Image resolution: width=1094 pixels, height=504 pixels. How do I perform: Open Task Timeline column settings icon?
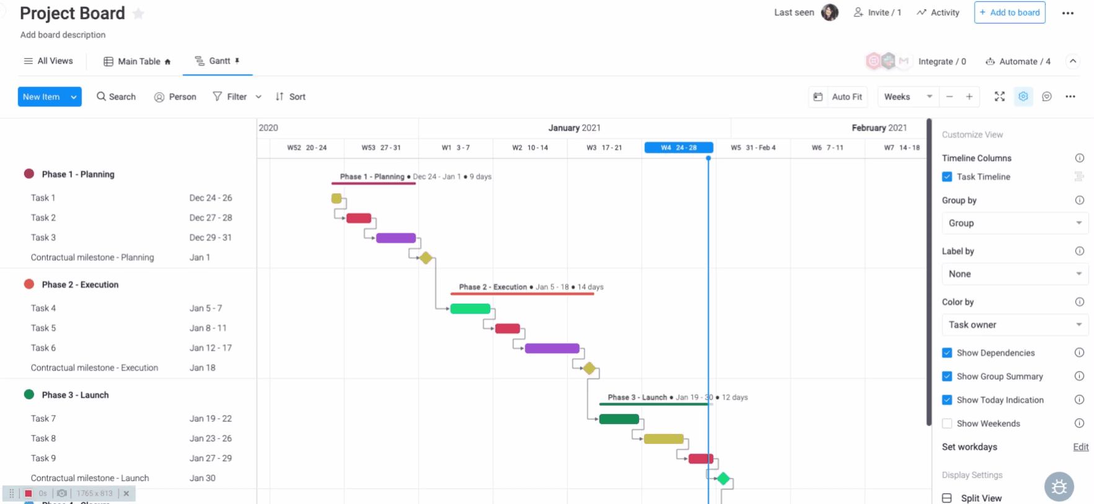[1079, 177]
